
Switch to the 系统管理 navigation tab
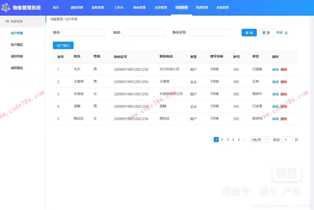[222, 8]
